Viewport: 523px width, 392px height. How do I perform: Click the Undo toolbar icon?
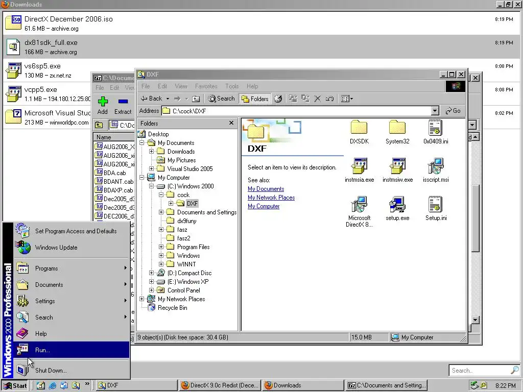(x=329, y=99)
